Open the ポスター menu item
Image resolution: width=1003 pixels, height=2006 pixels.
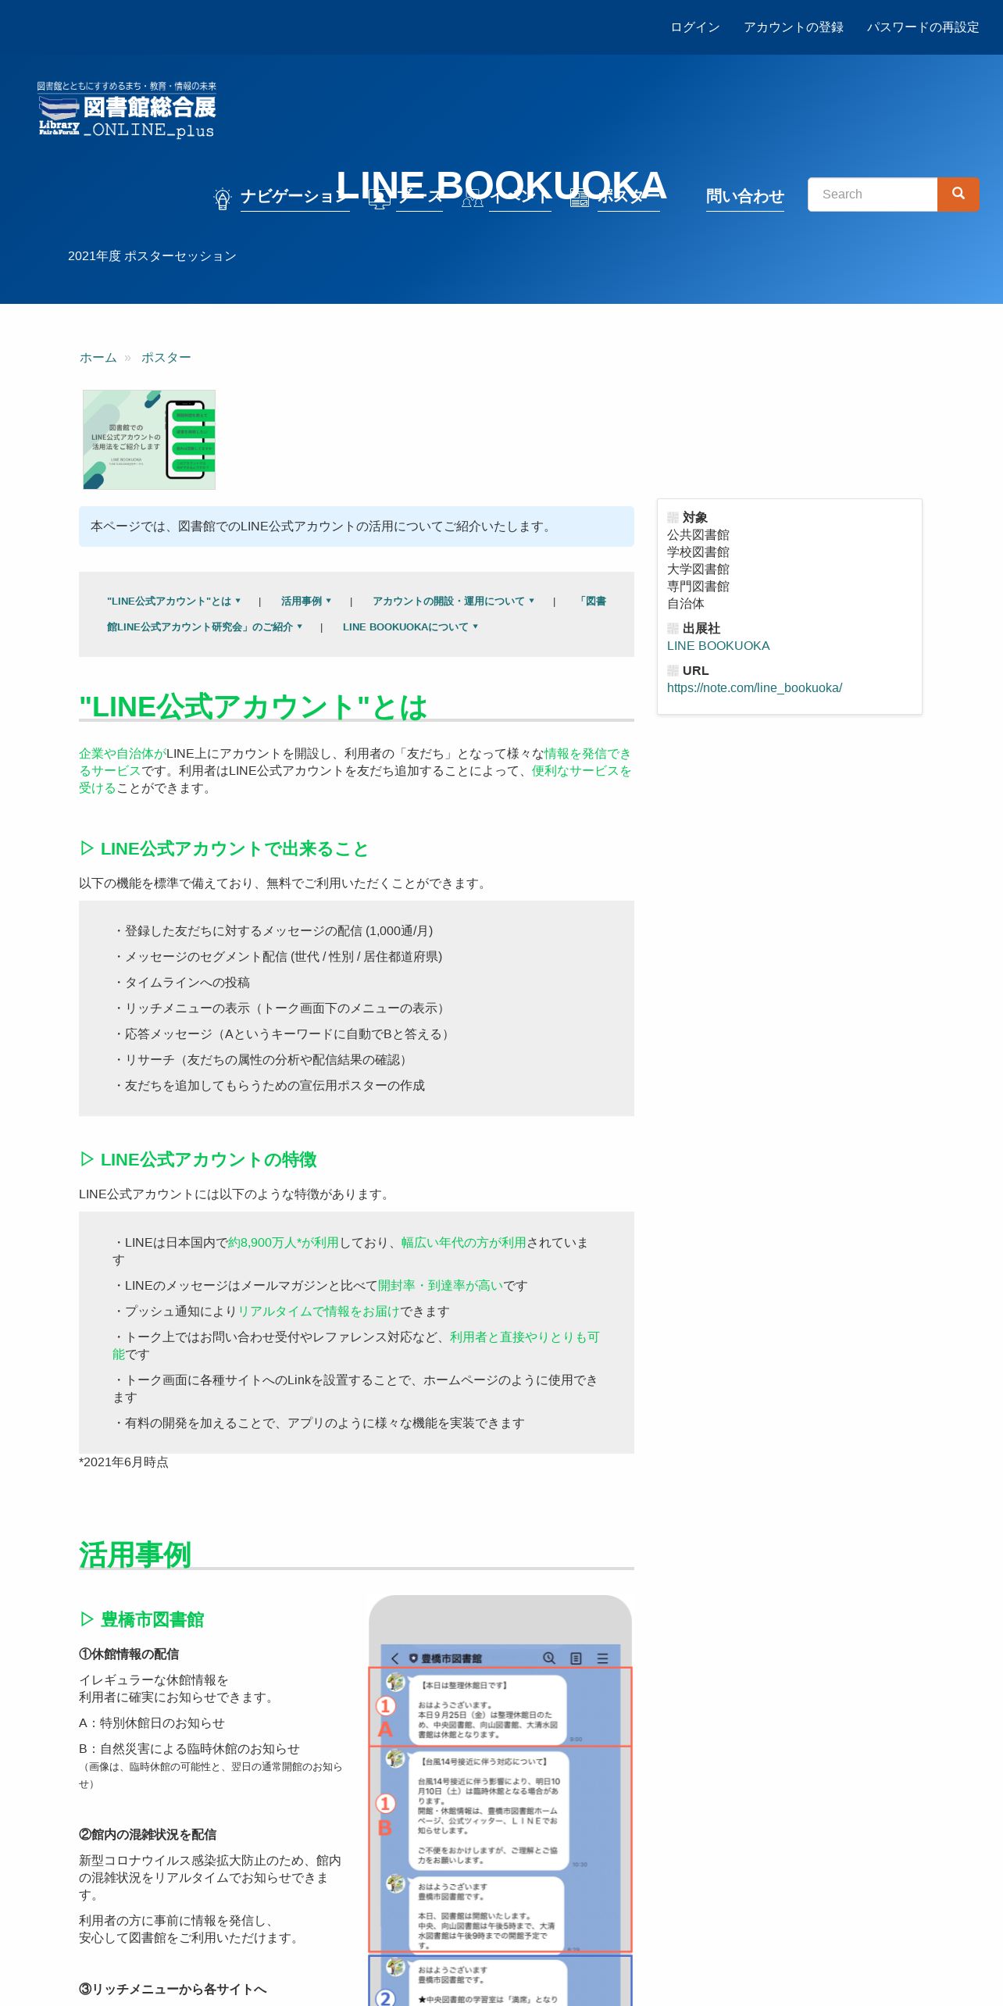628,197
